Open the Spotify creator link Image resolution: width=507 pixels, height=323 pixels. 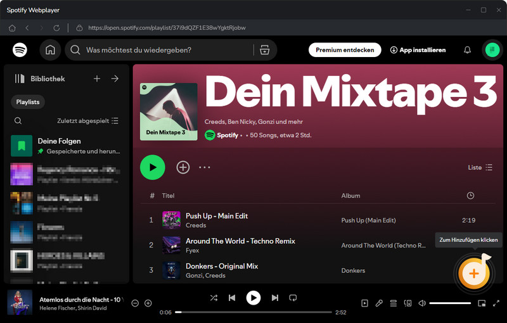[228, 136]
